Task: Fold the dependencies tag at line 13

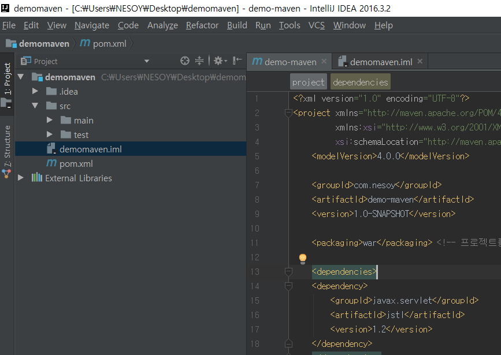Action: [288, 271]
